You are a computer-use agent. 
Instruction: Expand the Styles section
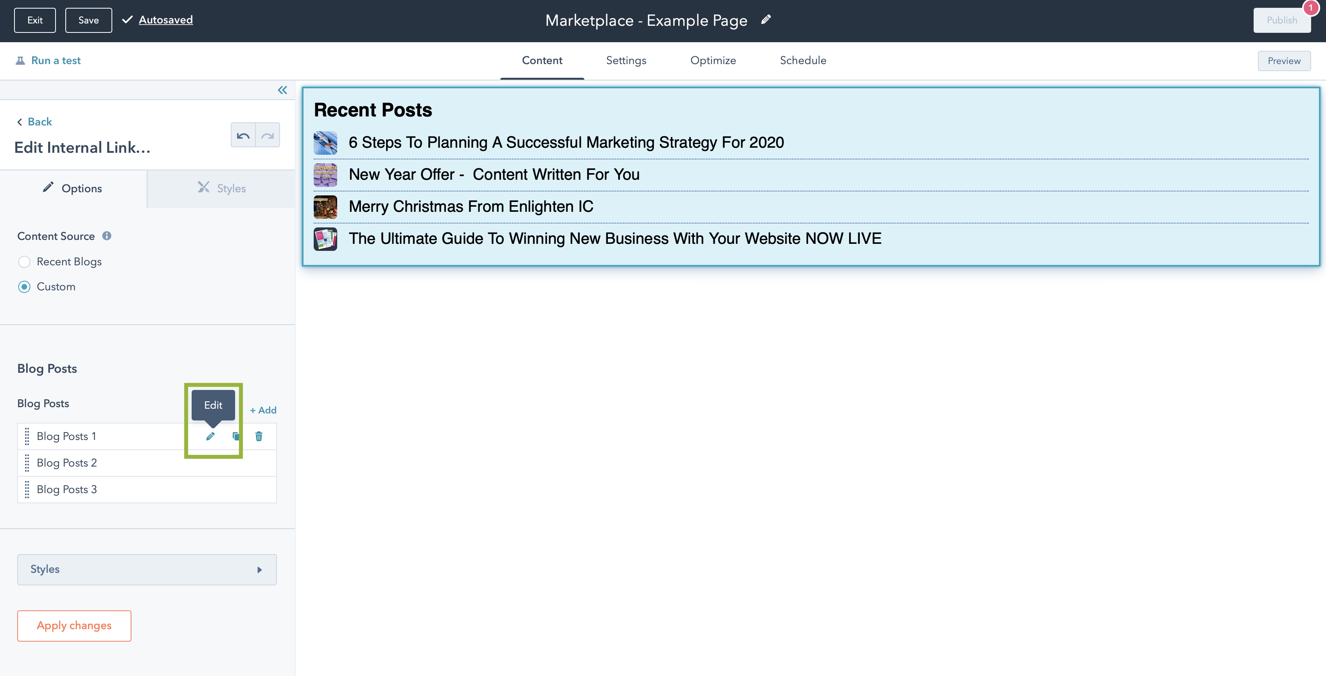(x=147, y=570)
